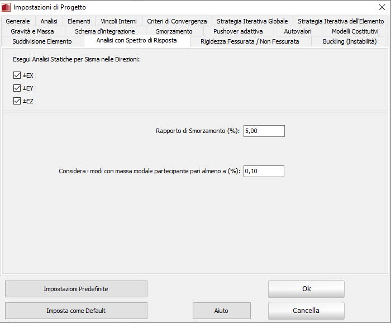Click the app icon in title bar
Screen dimensions: 391x323
pyautogui.click(x=7, y=7)
